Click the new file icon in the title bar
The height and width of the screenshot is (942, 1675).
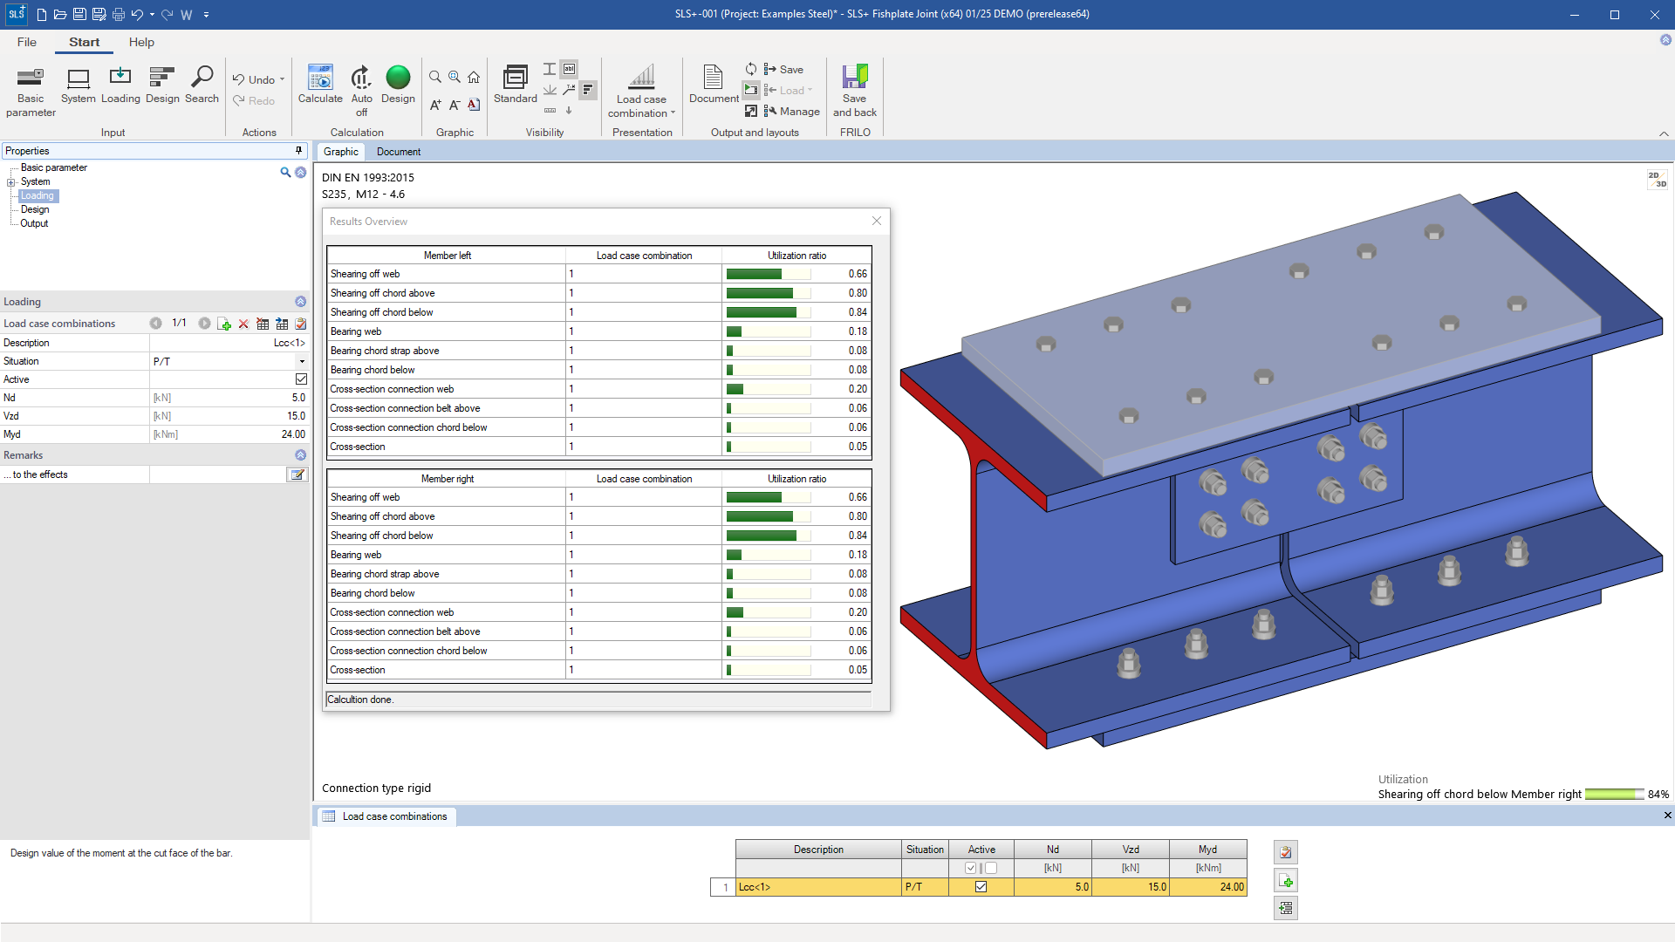click(x=41, y=15)
